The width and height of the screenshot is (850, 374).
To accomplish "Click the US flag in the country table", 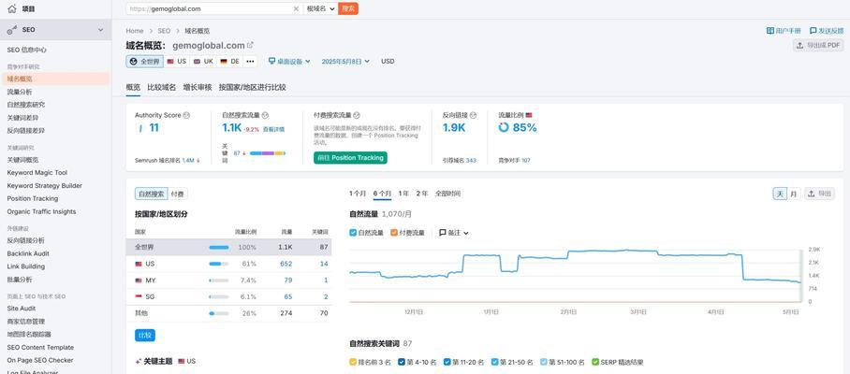I will tap(139, 264).
